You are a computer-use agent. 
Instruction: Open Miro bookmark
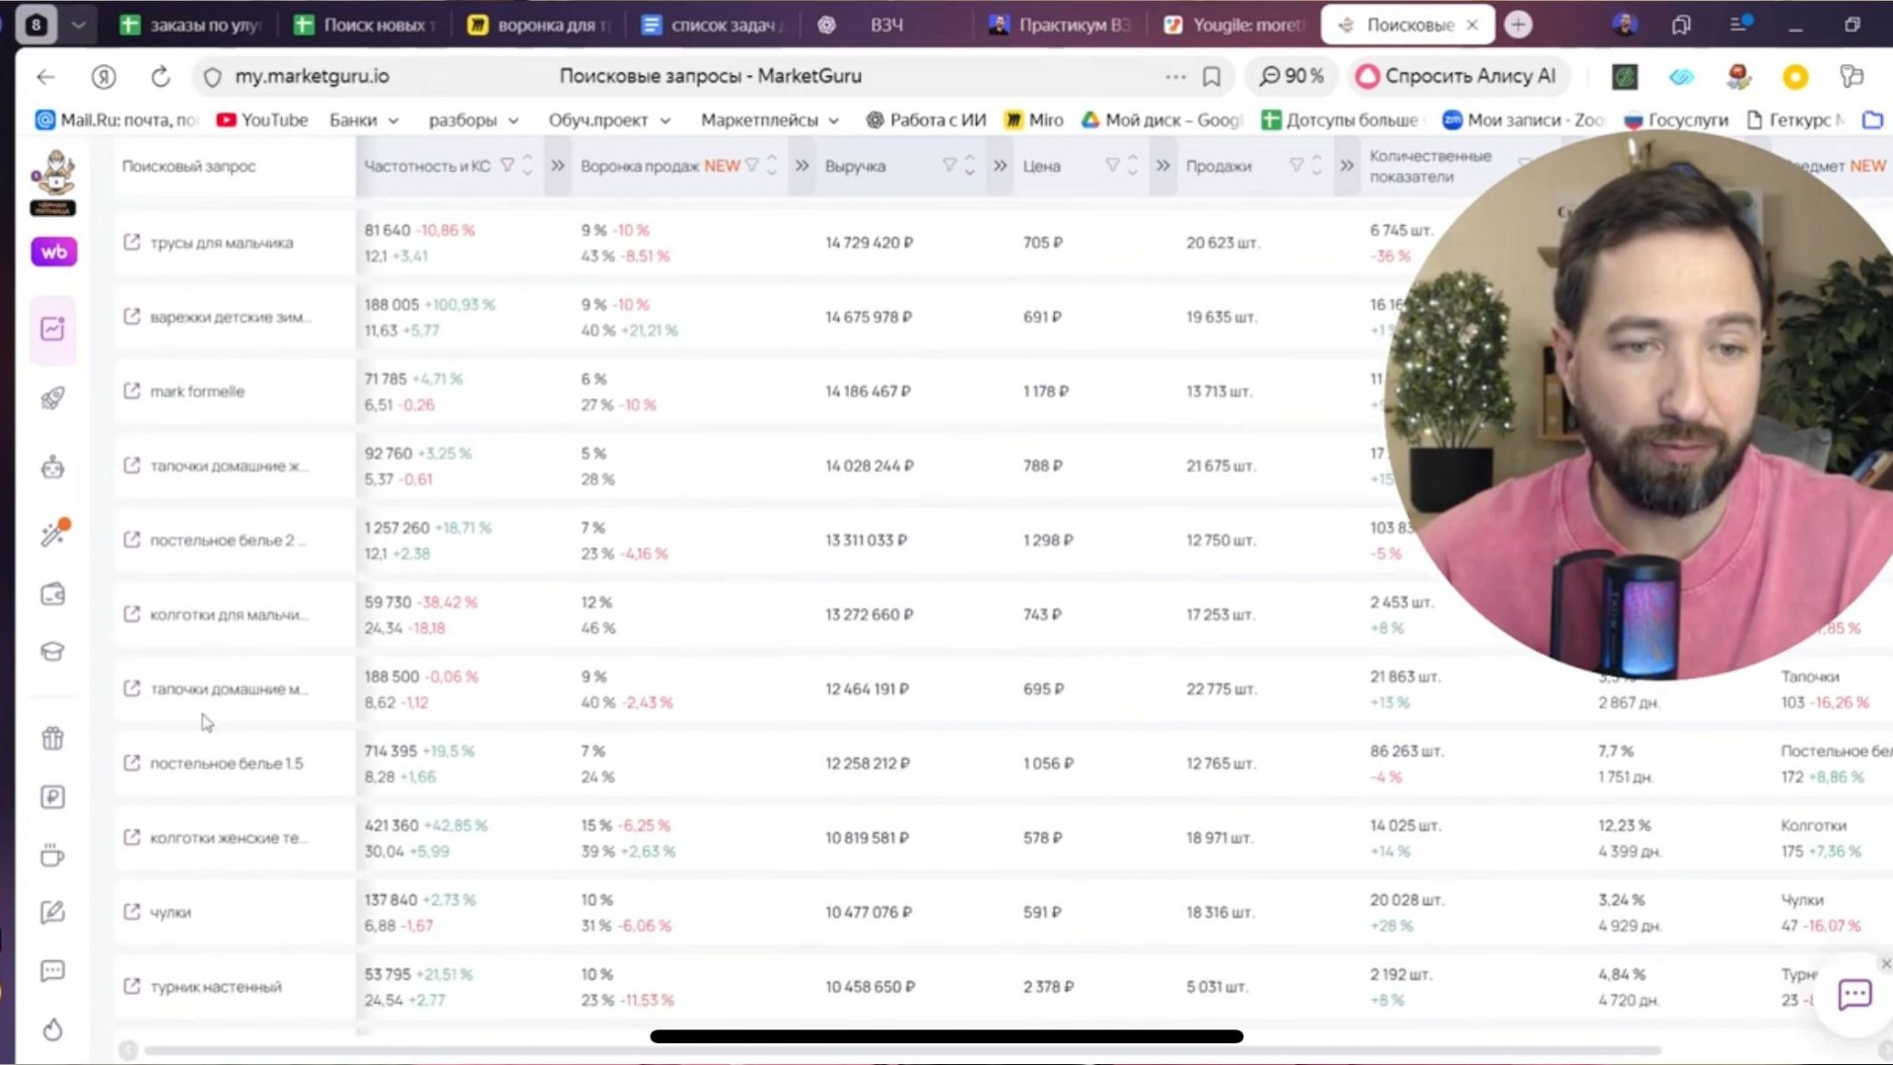point(1033,119)
